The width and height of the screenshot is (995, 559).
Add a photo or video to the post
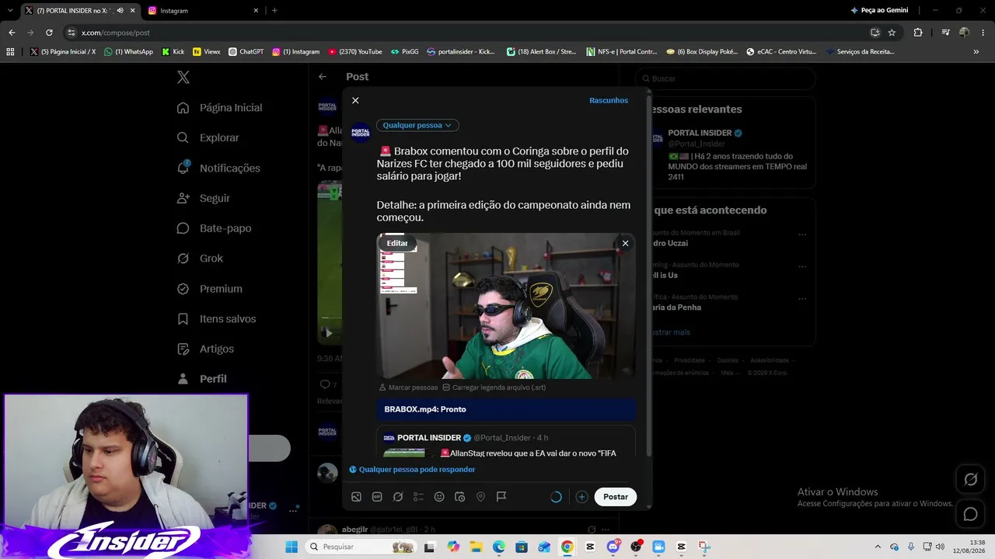(x=356, y=497)
